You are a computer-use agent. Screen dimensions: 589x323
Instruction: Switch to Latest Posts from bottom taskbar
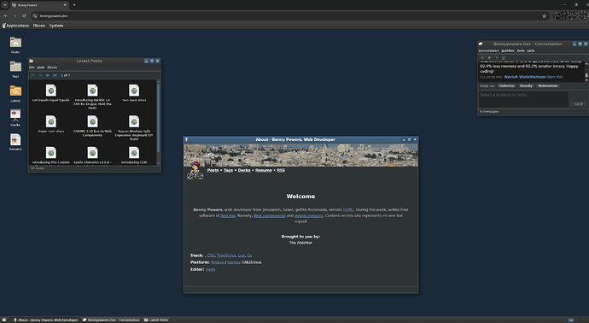coord(157,320)
